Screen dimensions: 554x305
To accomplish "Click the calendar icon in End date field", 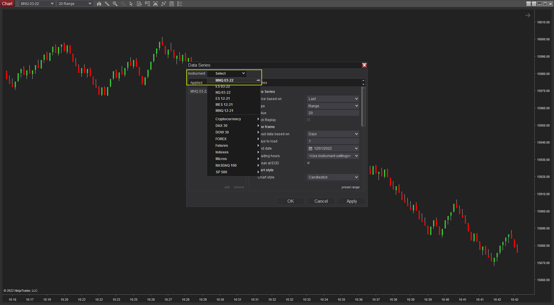I will tap(310, 148).
